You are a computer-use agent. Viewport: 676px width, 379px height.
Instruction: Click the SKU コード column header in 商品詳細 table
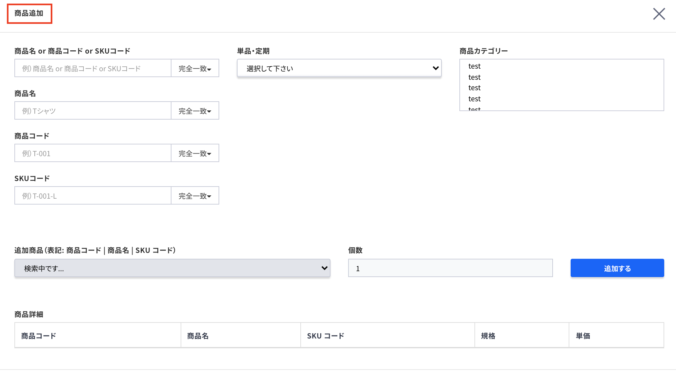388,336
